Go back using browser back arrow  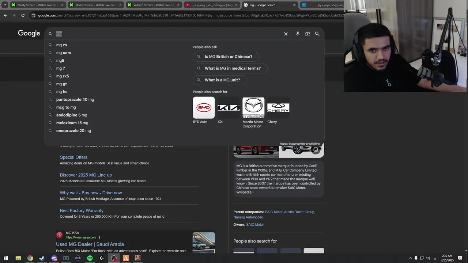click(5, 15)
